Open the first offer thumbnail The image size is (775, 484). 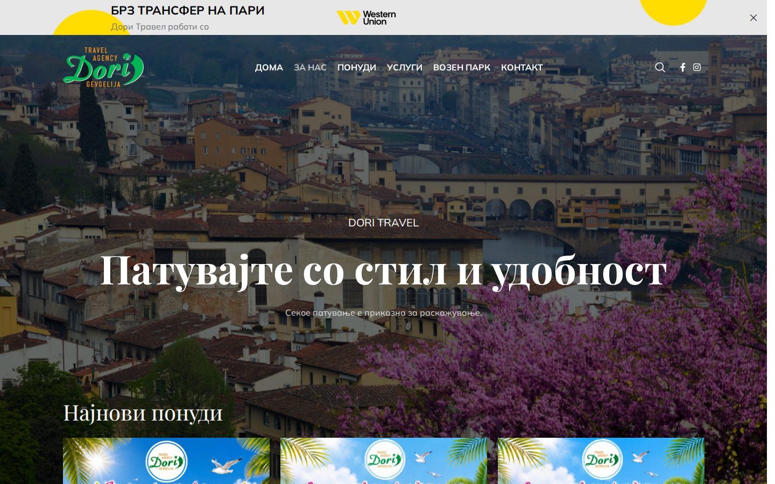pyautogui.click(x=166, y=461)
